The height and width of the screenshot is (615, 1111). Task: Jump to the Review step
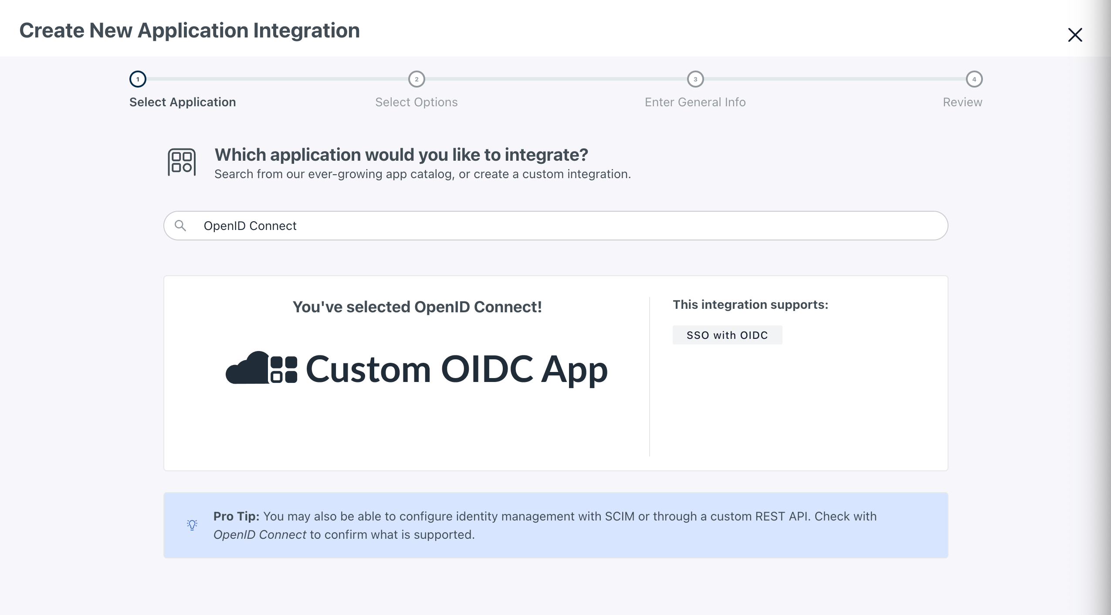tap(962, 102)
